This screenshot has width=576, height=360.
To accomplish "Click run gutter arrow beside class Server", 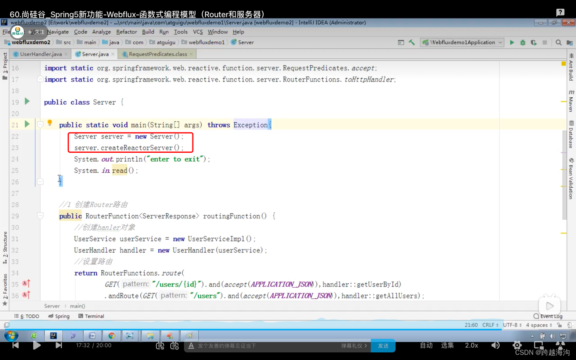I will pyautogui.click(x=27, y=101).
